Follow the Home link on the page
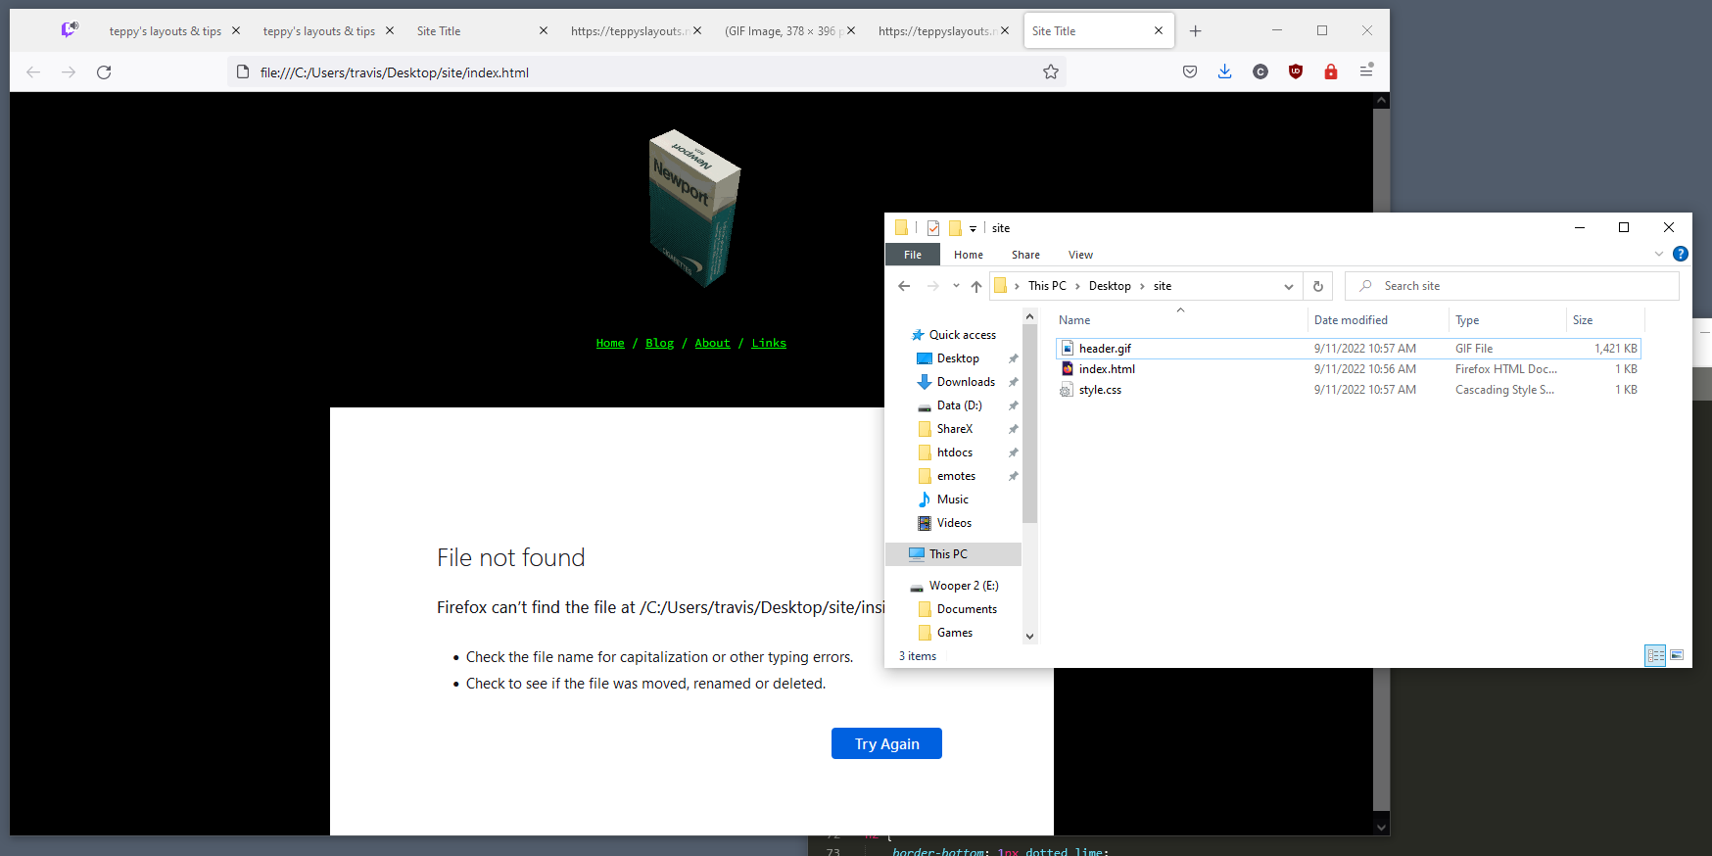This screenshot has height=856, width=1712. point(610,343)
